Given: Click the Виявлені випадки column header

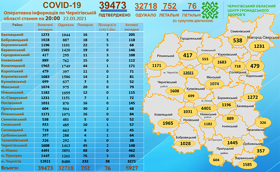Looking at the screenshot, I should (x=45, y=27).
